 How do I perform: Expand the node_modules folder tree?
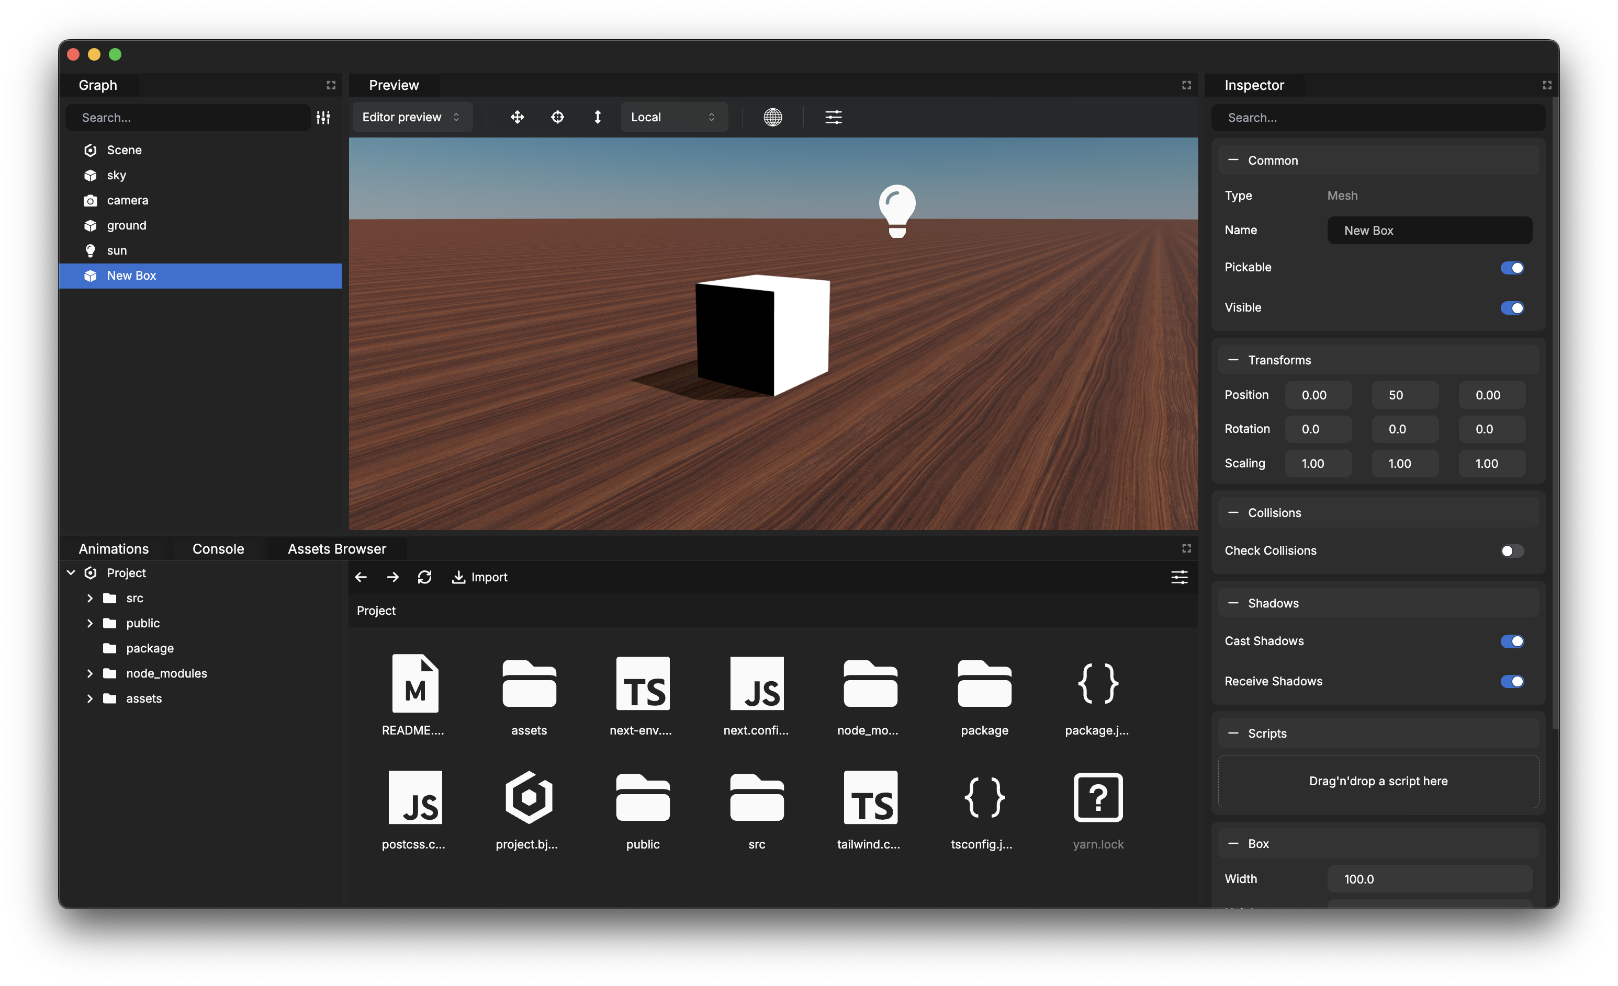tap(90, 674)
